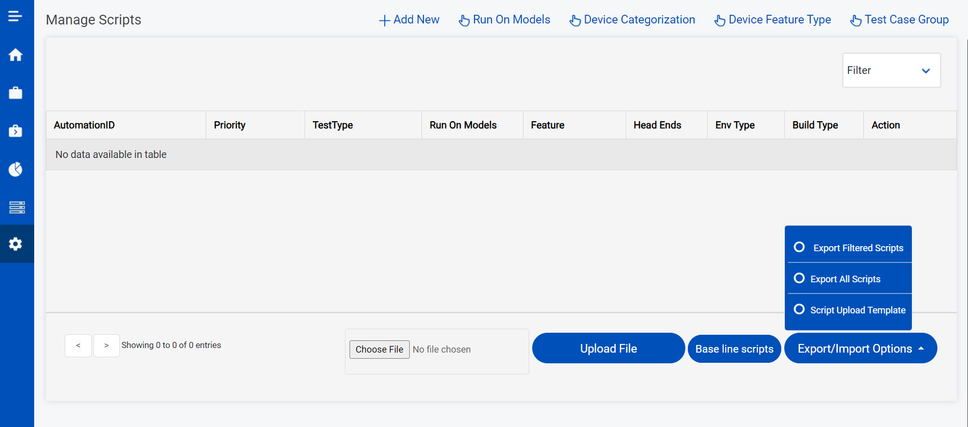Image resolution: width=968 pixels, height=427 pixels.
Task: Sort table by AutomationID column
Action: [x=84, y=125]
